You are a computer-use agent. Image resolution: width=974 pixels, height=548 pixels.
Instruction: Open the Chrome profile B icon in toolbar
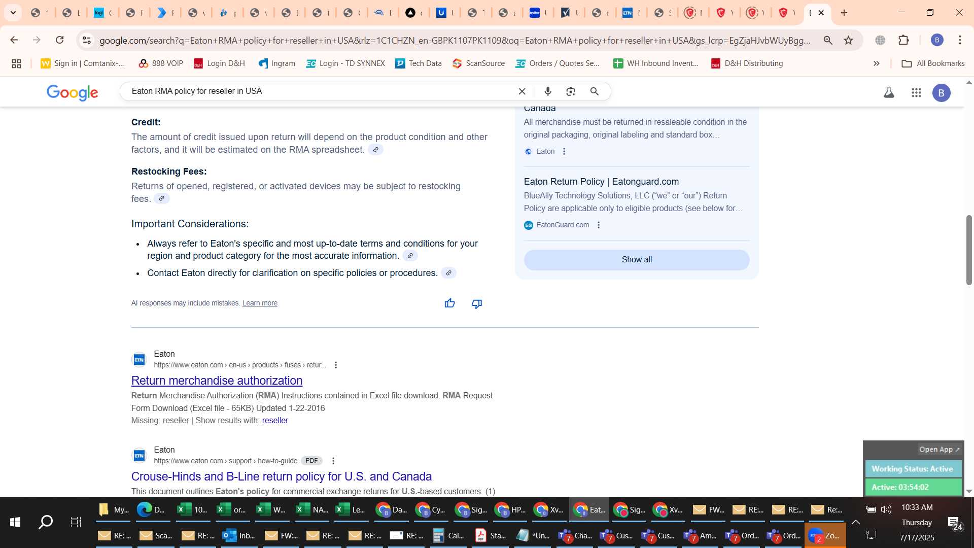click(x=937, y=40)
